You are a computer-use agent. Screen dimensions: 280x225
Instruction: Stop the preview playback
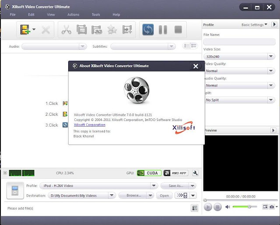coord(217,207)
